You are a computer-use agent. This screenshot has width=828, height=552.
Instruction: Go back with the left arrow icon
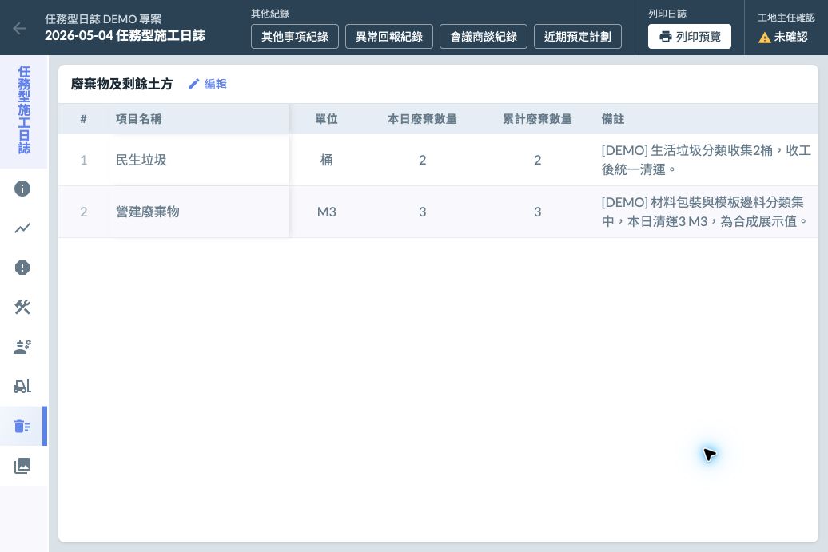click(x=19, y=29)
